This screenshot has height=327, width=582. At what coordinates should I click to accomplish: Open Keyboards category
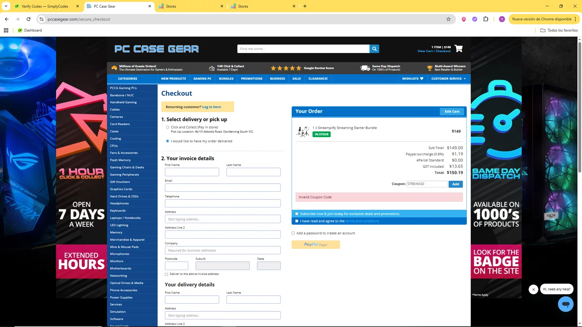click(118, 211)
